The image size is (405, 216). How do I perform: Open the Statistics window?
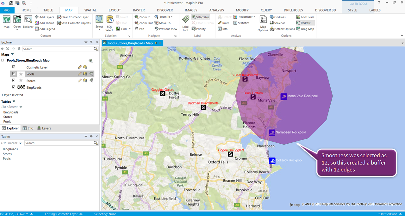(241, 23)
